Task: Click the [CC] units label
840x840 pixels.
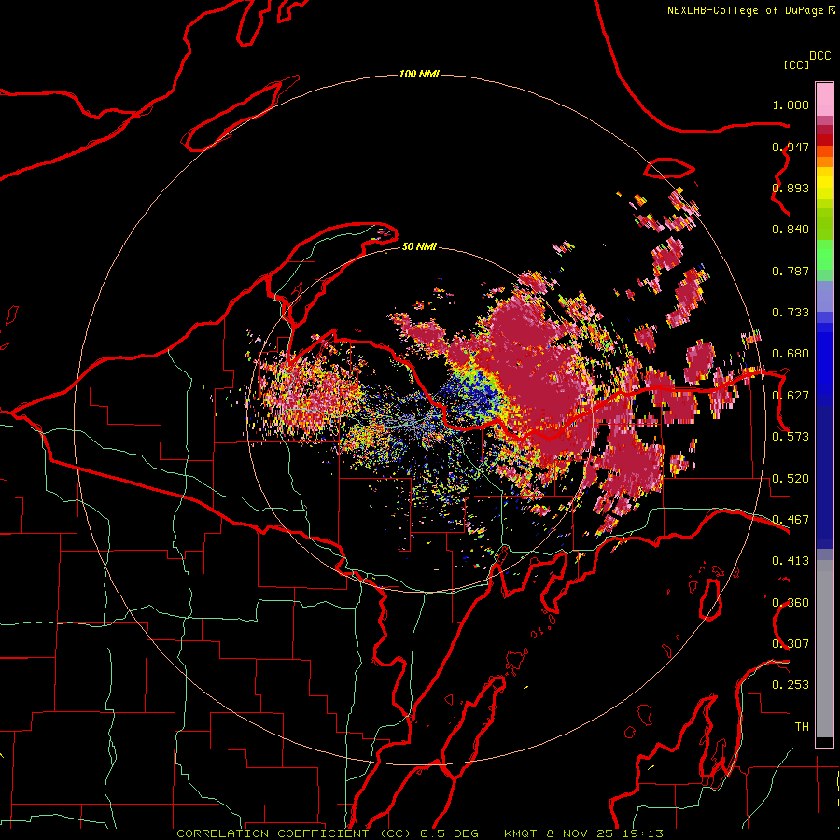Action: coord(796,64)
